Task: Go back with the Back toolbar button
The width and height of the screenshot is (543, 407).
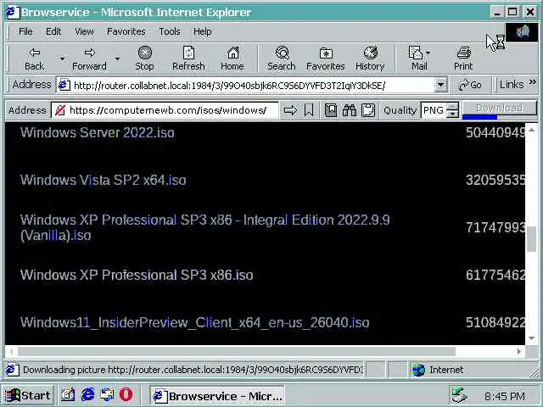Action: (34, 59)
